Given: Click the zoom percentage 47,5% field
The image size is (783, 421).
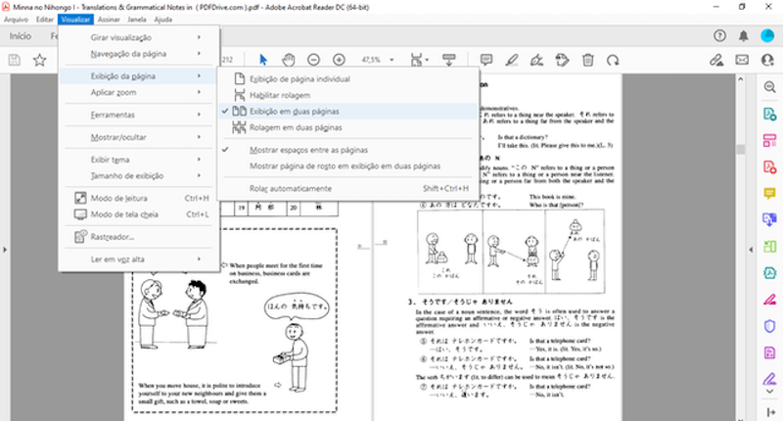Looking at the screenshot, I should [371, 60].
